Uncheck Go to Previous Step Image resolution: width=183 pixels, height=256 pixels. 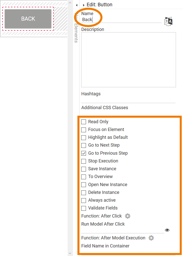click(83, 153)
